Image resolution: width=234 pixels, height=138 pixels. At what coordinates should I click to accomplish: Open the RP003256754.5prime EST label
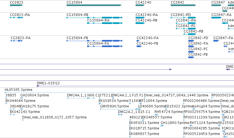point(202,112)
